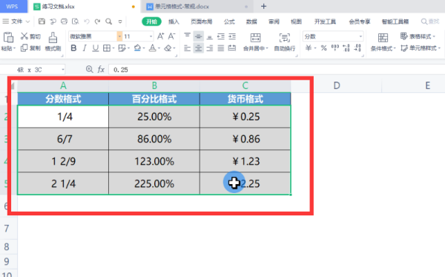The image size is (445, 277).
Task: Align text left horizontally
Action: point(188,48)
